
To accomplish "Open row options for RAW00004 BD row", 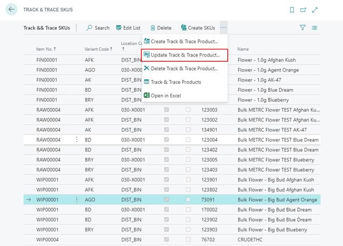I will tap(76, 140).
